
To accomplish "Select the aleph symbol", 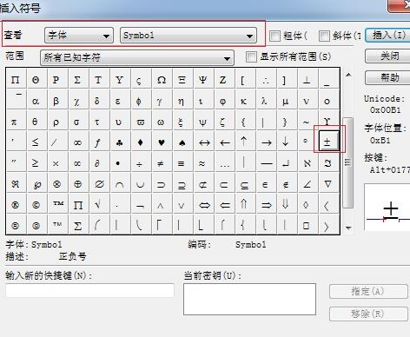I will (307, 163).
